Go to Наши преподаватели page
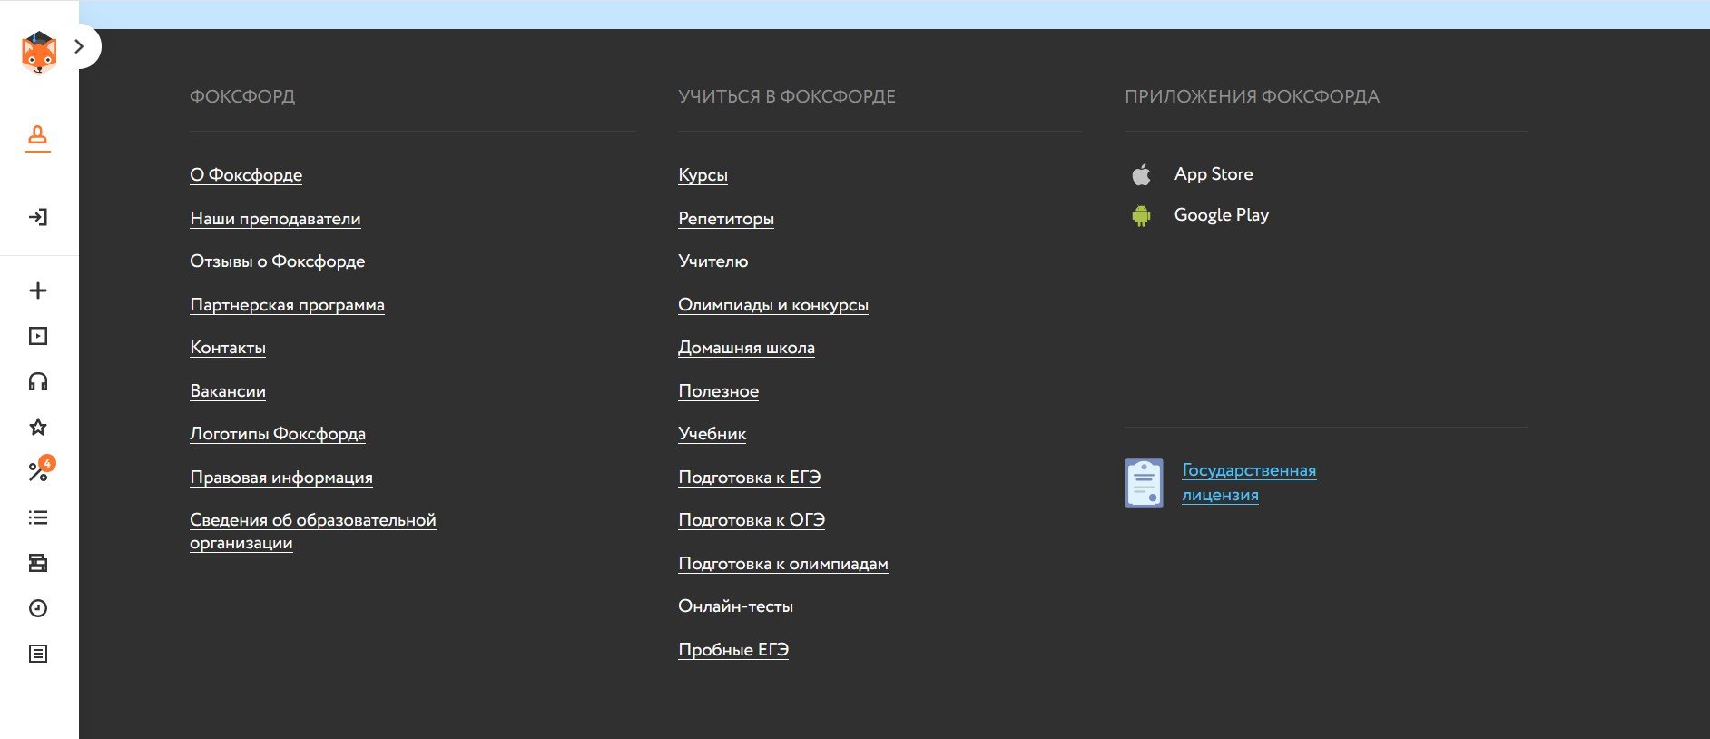Viewport: 1710px width, 739px height. click(x=275, y=219)
